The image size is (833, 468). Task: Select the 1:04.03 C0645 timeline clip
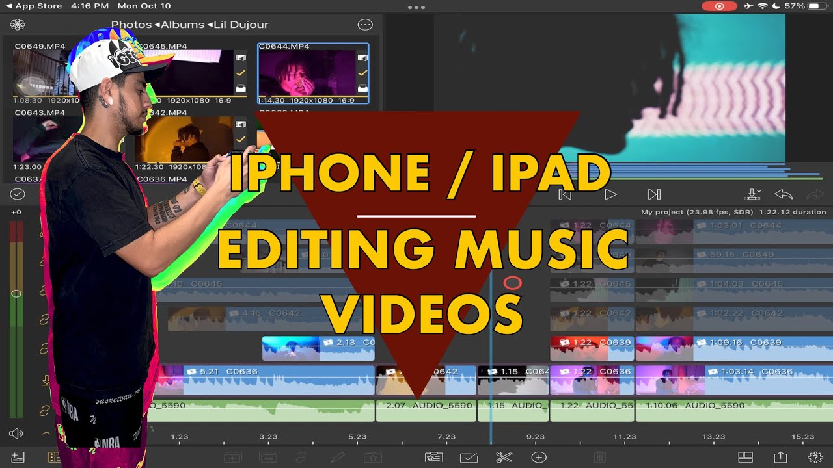pyautogui.click(x=734, y=290)
